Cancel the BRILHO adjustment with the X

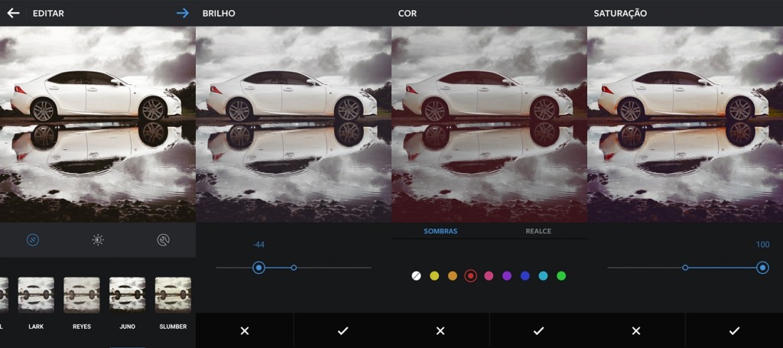(x=245, y=330)
